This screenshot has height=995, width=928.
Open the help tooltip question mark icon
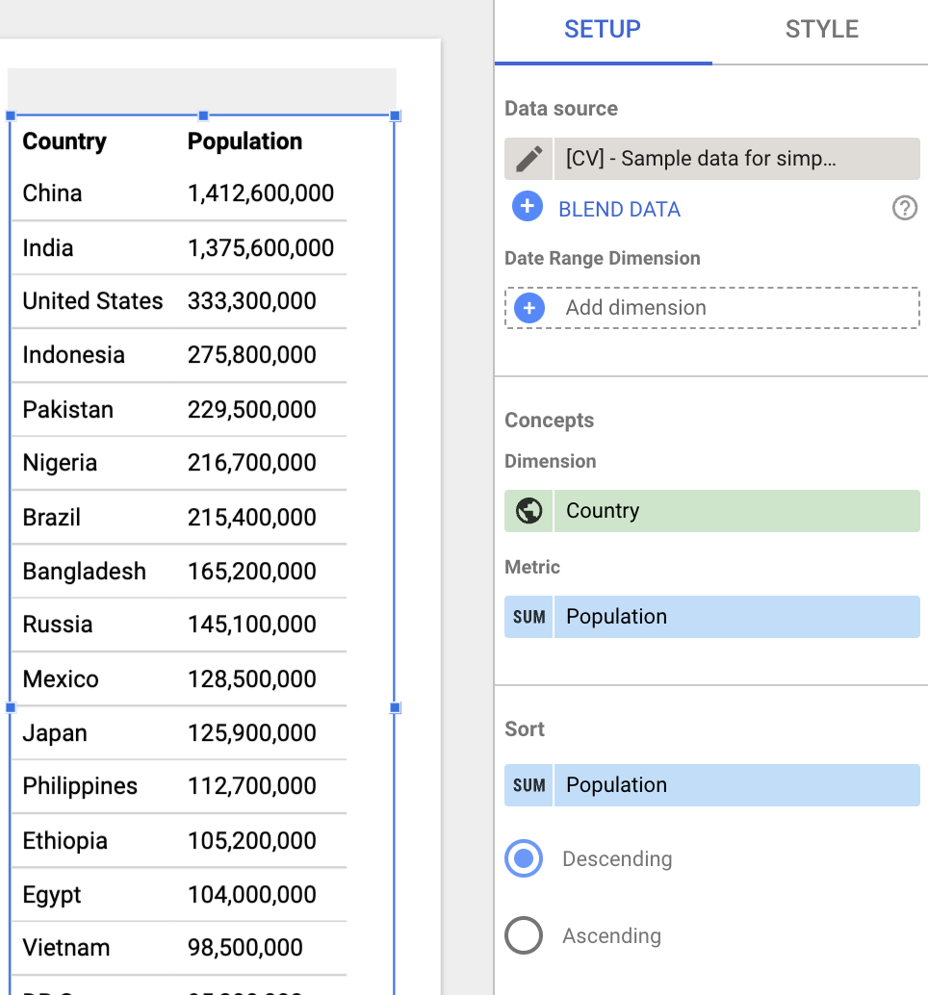904,207
